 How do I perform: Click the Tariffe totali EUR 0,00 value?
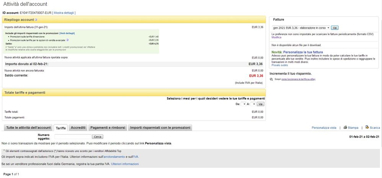click(x=258, y=112)
